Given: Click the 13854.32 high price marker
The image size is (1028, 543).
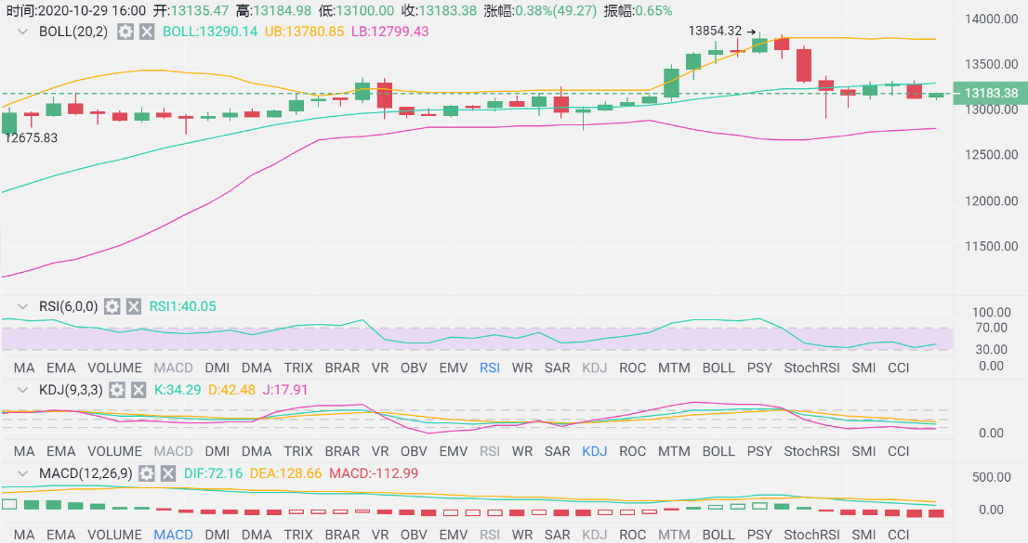Looking at the screenshot, I should coord(715,31).
